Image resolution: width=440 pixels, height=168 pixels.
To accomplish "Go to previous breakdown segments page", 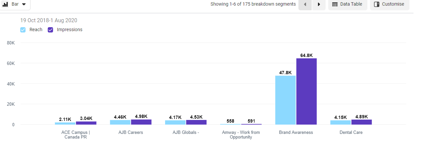I will point(305,5).
